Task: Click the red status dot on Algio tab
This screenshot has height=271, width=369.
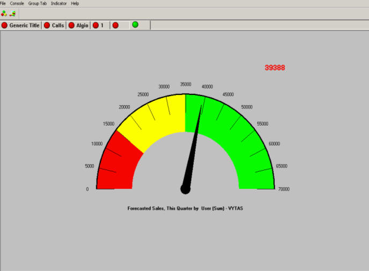Action: tap(71, 25)
